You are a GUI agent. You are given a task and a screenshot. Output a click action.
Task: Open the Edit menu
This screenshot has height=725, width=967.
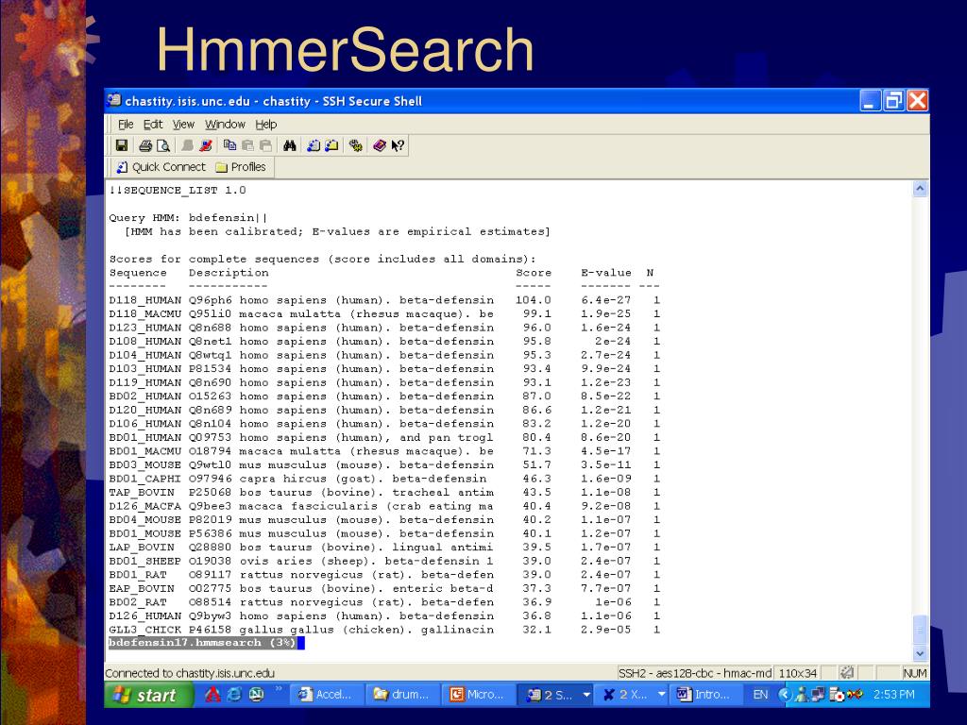click(x=153, y=125)
